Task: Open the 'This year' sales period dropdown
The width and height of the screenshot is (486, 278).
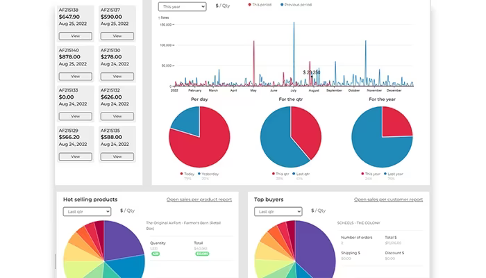Action: pyautogui.click(x=182, y=6)
